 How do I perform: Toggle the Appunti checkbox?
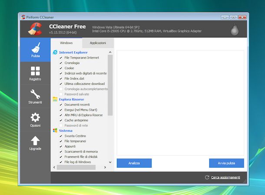[61, 146]
